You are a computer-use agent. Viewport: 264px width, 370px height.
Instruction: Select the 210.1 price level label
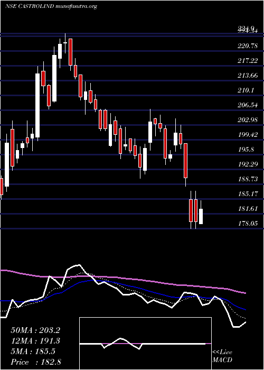tap(246, 90)
